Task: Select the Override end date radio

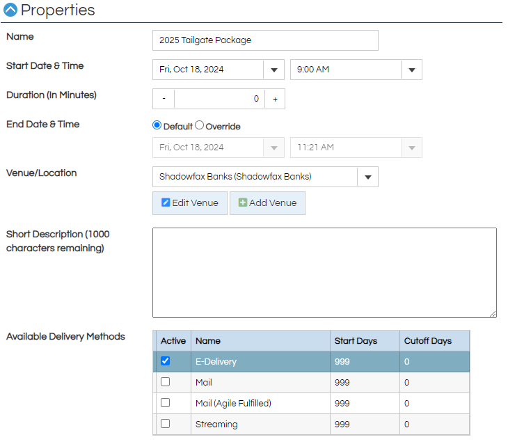Action: [199, 126]
